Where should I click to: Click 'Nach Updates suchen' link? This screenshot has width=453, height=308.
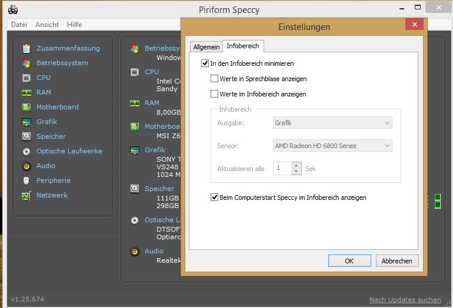click(x=405, y=300)
